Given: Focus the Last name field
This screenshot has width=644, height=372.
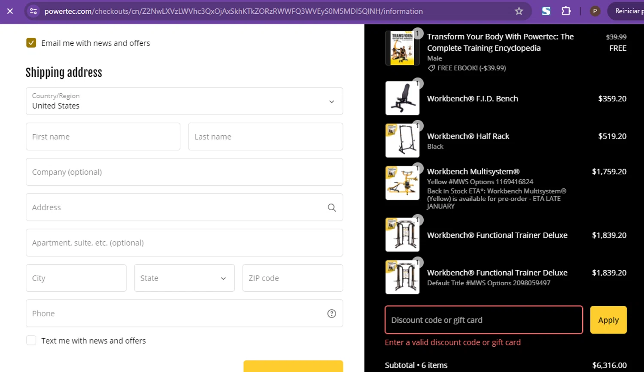Looking at the screenshot, I should (x=265, y=136).
